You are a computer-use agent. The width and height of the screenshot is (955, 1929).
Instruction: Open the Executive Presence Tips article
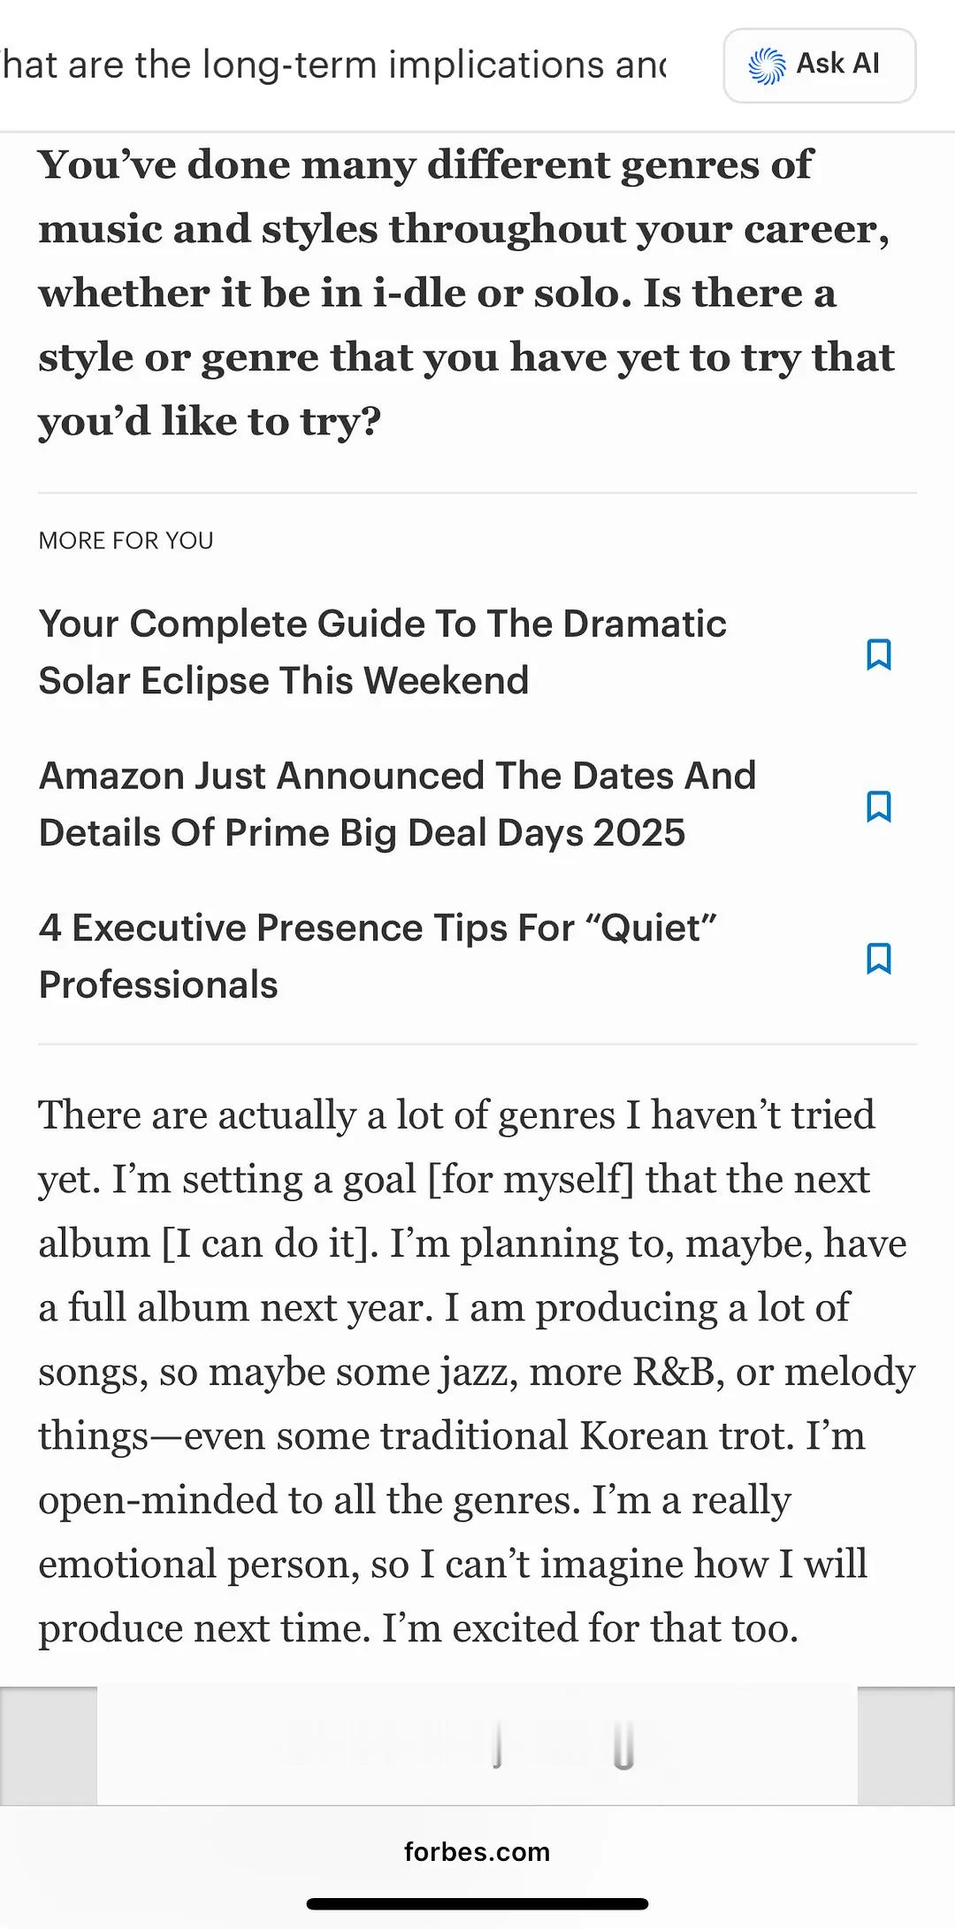[x=378, y=956]
